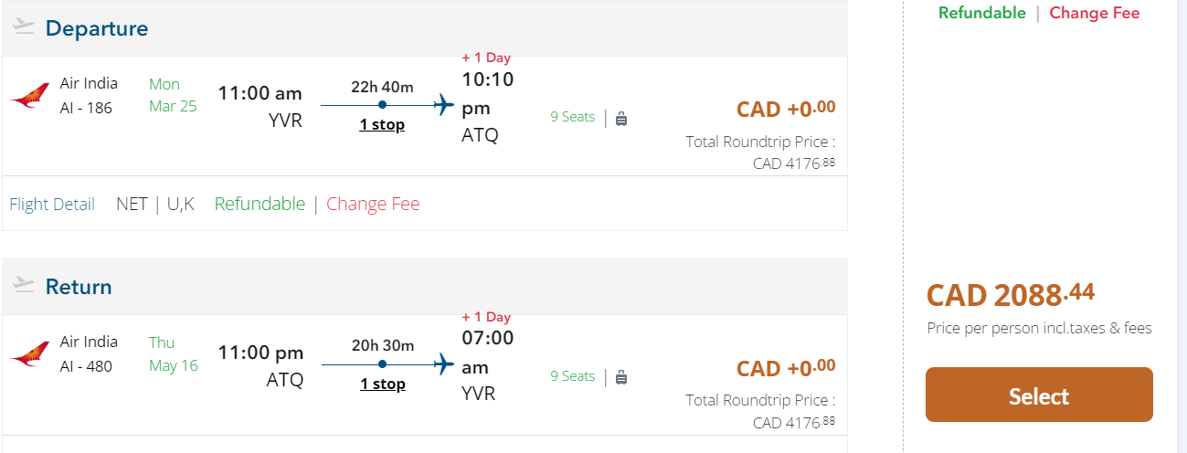The height and width of the screenshot is (453, 1187).
Task: Click the Air India logo for AI - 480
Action: click(30, 354)
